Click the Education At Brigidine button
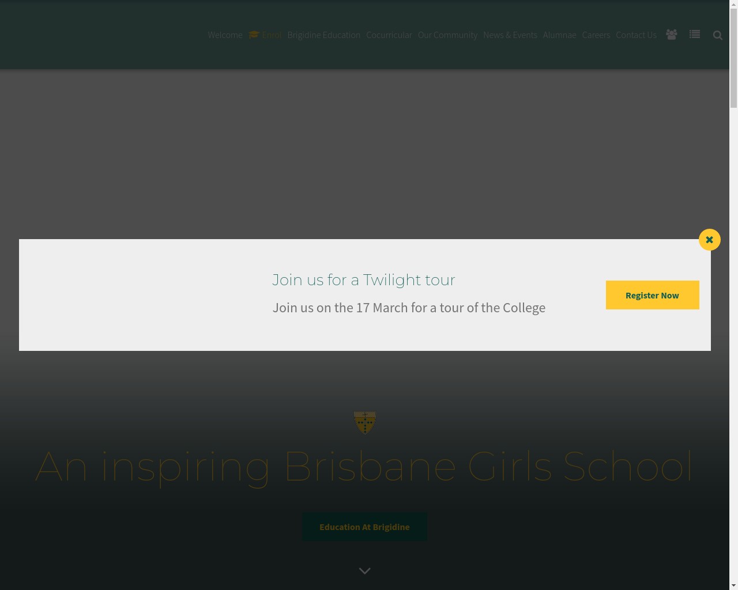The height and width of the screenshot is (590, 738). (x=364, y=527)
